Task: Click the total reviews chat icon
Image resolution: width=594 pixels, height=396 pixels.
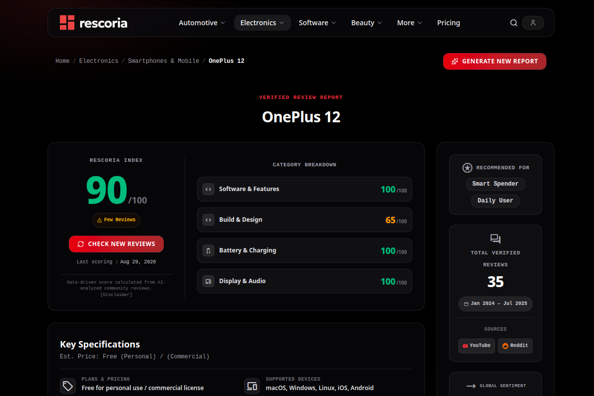Action: coord(495,239)
